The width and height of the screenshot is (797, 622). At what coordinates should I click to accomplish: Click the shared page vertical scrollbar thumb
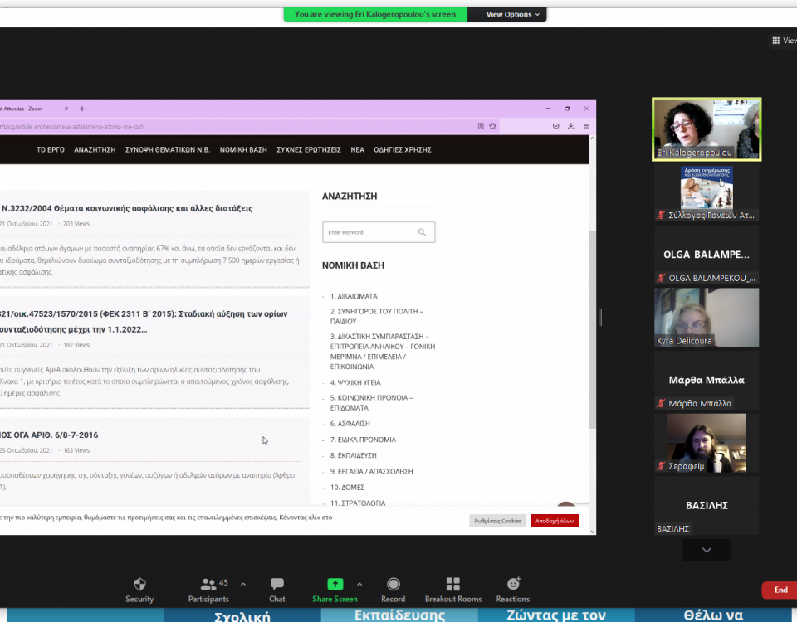coord(592,329)
